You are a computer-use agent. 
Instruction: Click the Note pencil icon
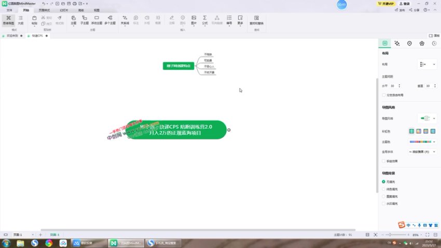tap(172, 18)
